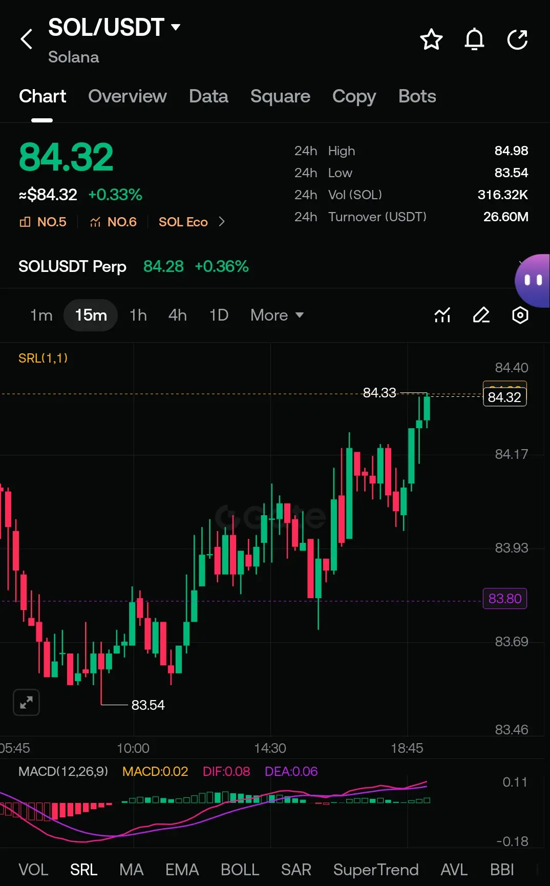Tap the share icon in header
The height and width of the screenshot is (886, 550).
[517, 39]
